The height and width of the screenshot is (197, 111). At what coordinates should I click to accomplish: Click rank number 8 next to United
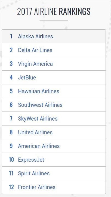(x=11, y=132)
